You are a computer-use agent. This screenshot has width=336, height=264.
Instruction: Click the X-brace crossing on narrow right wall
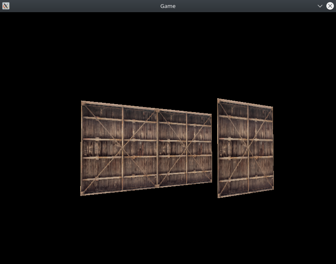click(x=248, y=148)
